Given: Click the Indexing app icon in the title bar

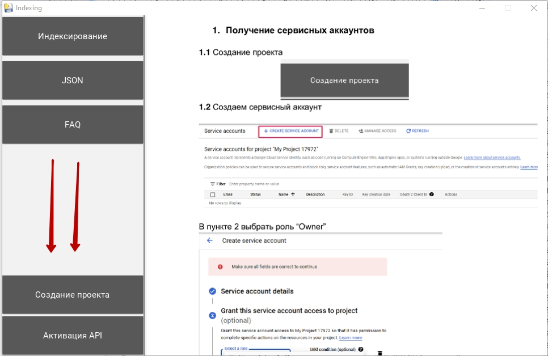Looking at the screenshot, I should click(7, 7).
